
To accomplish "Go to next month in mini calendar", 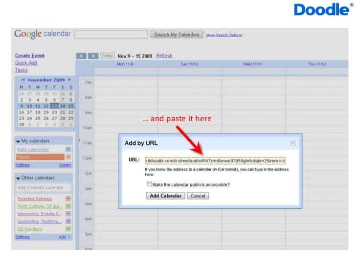I will point(69,80).
